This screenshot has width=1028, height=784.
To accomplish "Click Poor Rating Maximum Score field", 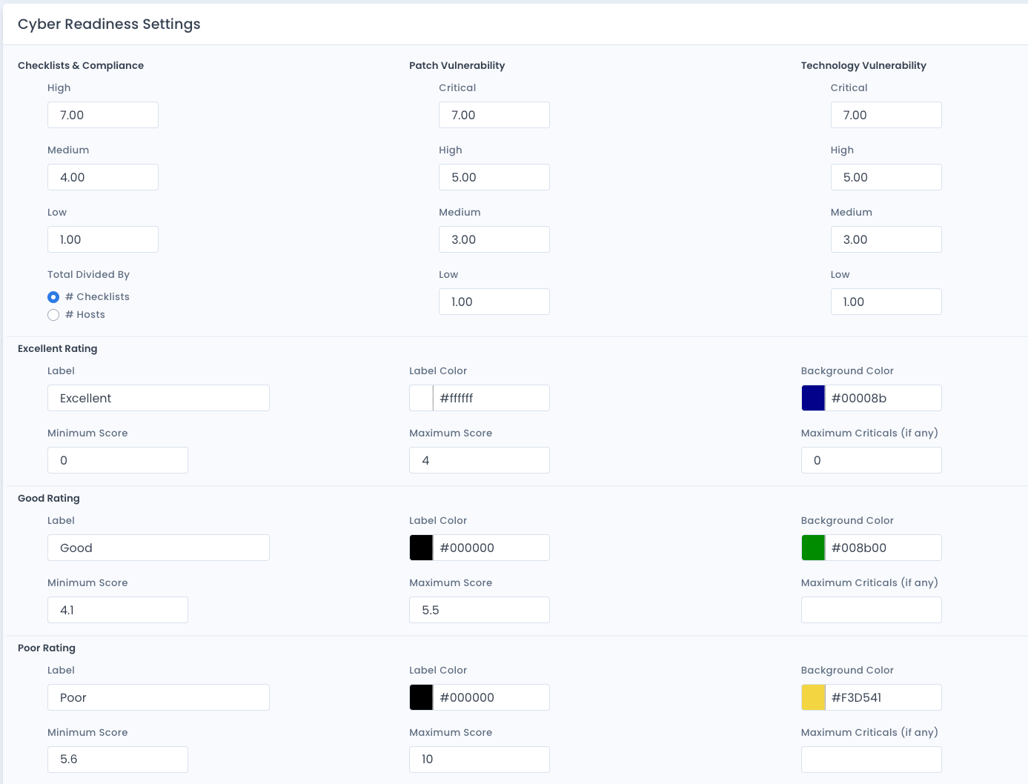I will pos(480,760).
